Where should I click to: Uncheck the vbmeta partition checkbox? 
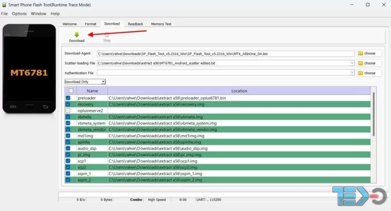tap(68, 117)
